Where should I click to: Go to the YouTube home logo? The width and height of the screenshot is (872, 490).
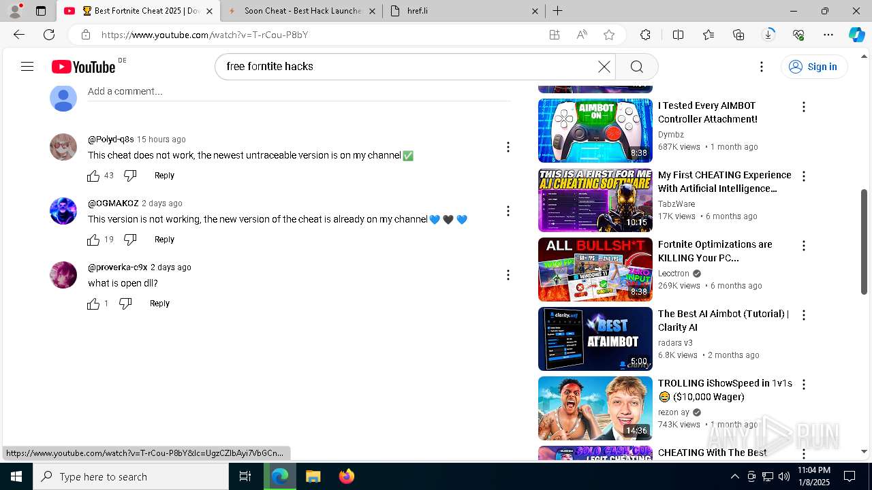coord(84,66)
